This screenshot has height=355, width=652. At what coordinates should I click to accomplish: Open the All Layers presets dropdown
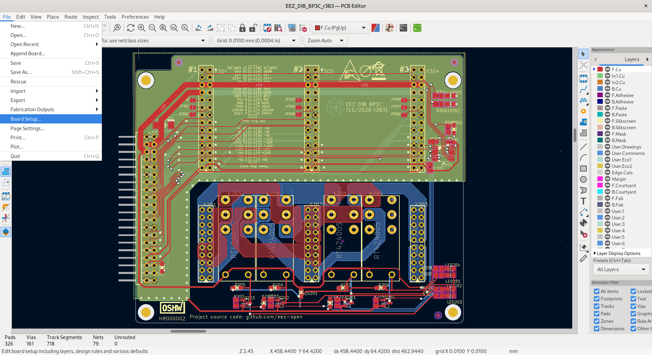pyautogui.click(x=621, y=270)
